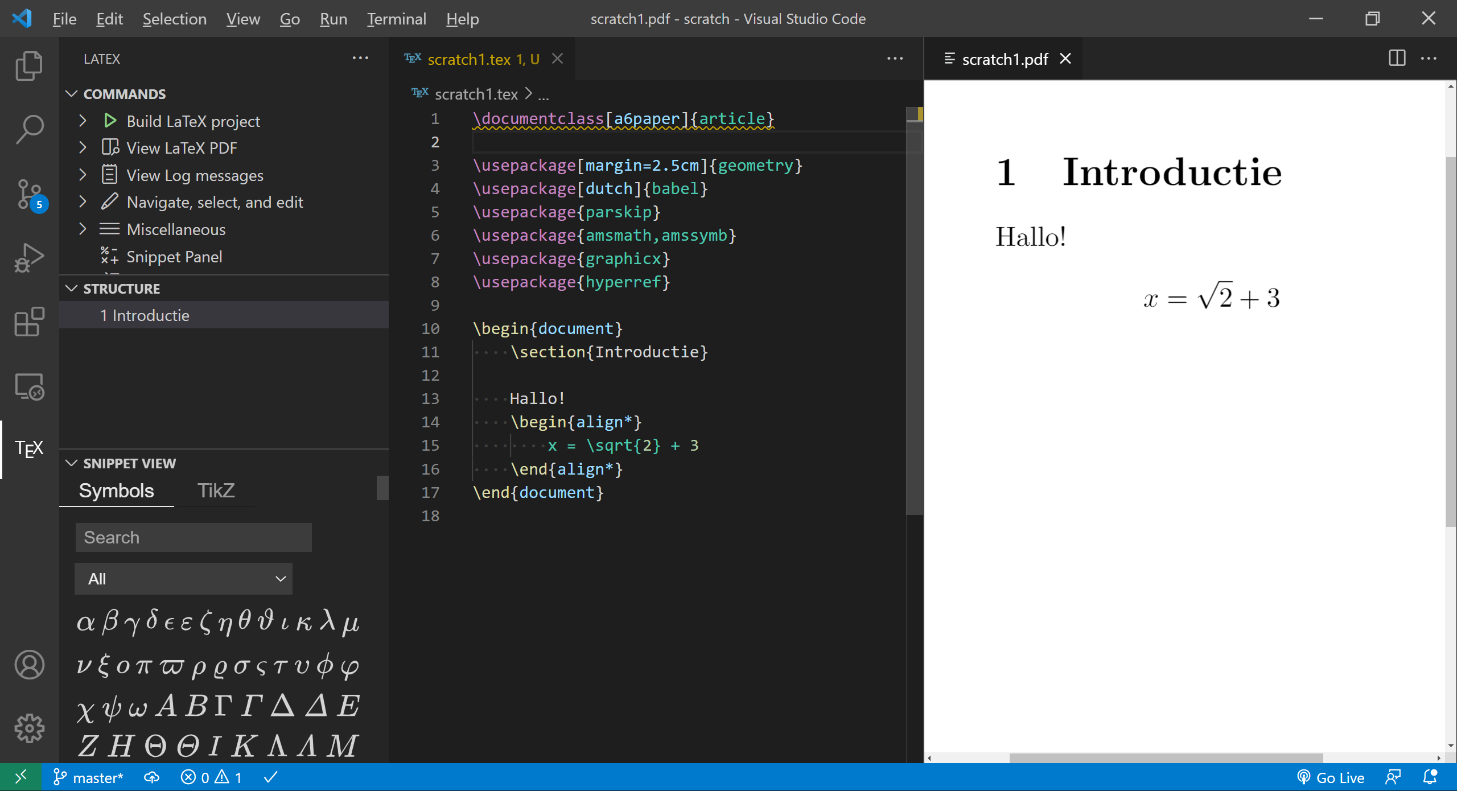Select View LaTeX PDF command

point(181,147)
